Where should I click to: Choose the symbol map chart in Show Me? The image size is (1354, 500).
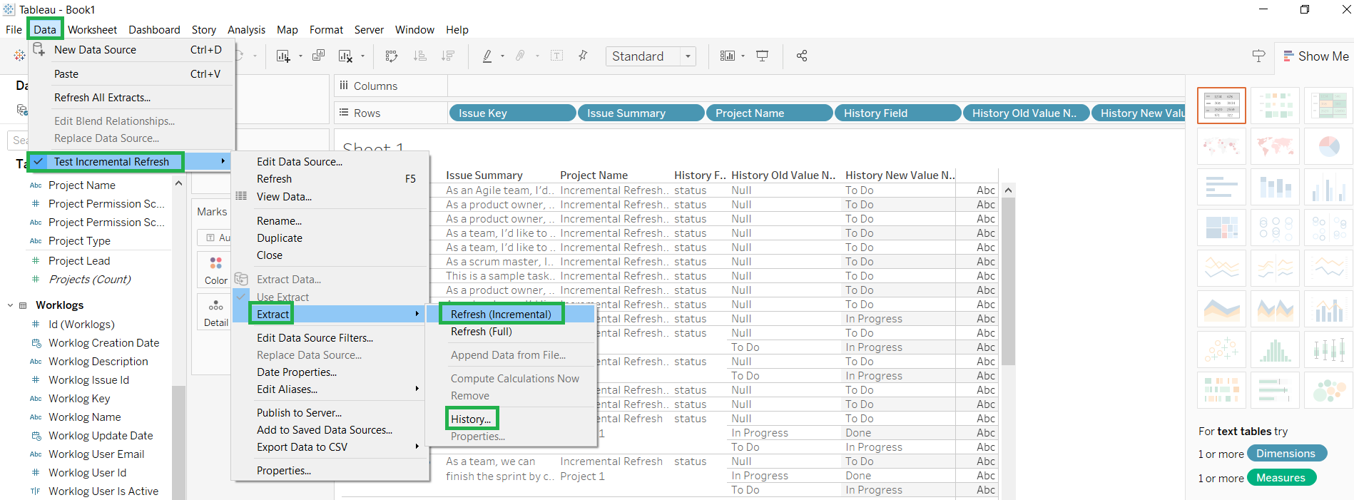1221,146
